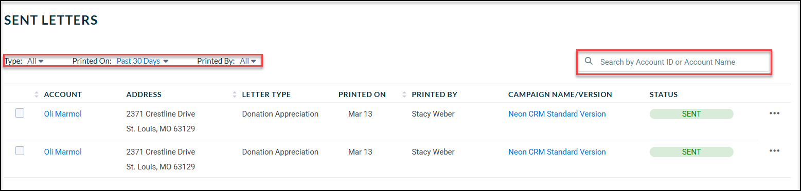
Task: Sort by Letter Type column arrows
Action: [235, 94]
